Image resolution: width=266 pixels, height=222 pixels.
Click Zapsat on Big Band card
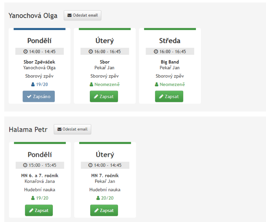tap(169, 97)
